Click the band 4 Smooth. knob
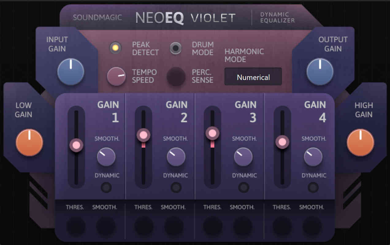Screen dimensions: 390x245 coord(313,157)
